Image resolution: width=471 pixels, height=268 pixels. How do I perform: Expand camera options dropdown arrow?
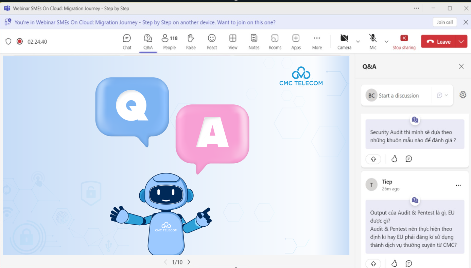[x=358, y=42]
